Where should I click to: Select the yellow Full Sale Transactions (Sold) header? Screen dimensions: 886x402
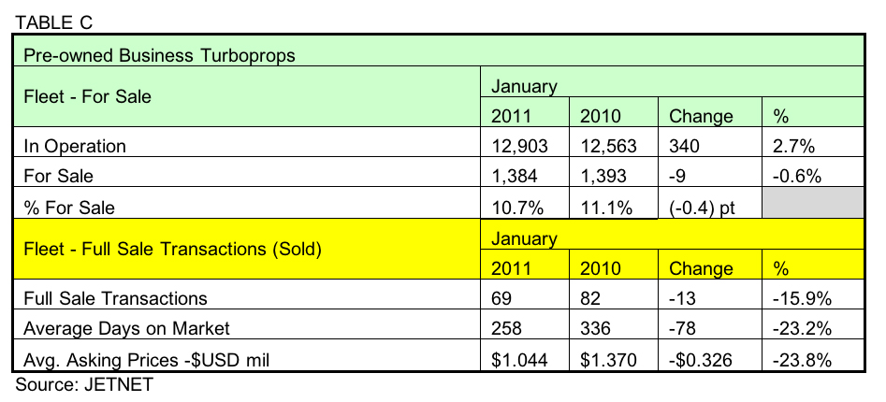[172, 249]
